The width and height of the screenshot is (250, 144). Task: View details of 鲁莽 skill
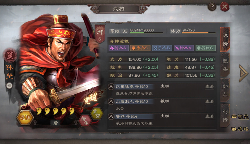pos(209,117)
